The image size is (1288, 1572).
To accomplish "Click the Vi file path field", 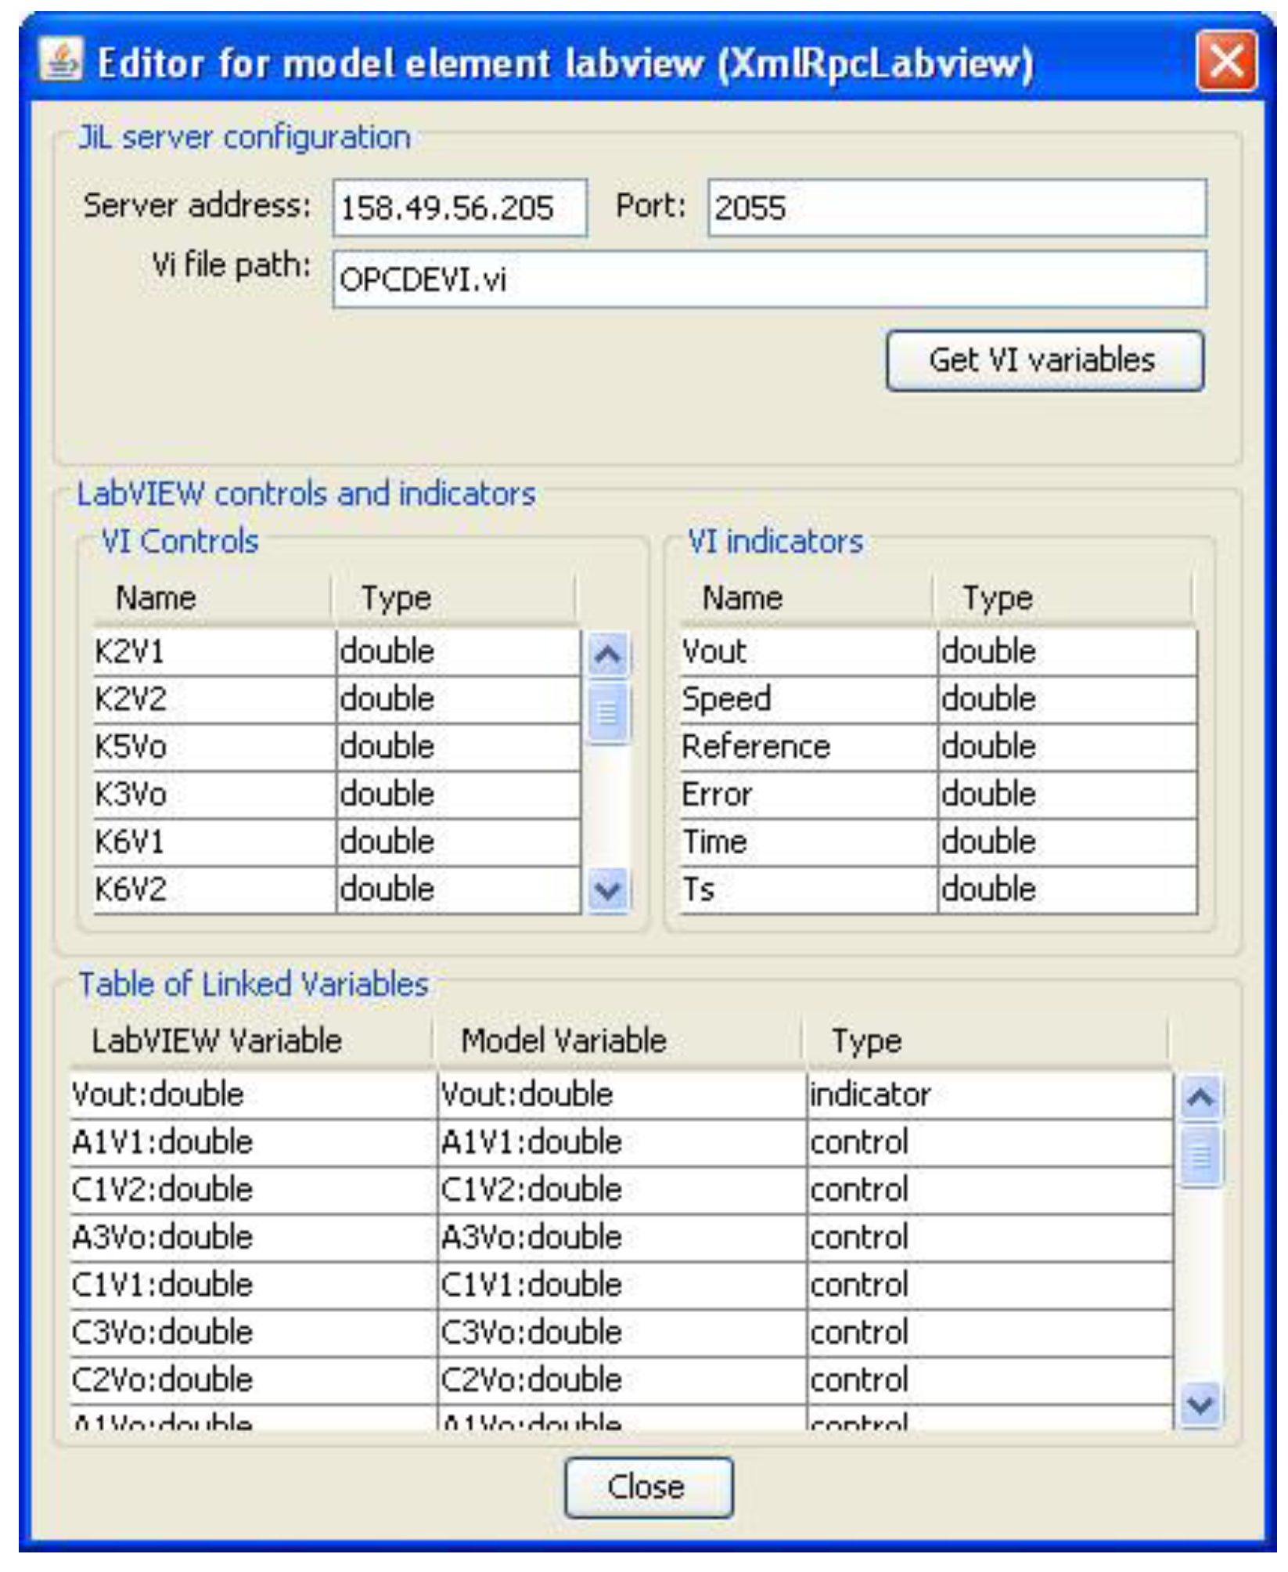I will (768, 279).
